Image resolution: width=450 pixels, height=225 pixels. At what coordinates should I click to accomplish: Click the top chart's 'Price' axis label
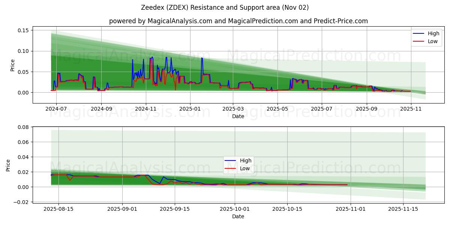tap(12, 65)
